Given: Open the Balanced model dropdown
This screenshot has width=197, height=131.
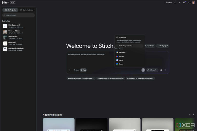Looking at the screenshot, I should [x=152, y=70].
